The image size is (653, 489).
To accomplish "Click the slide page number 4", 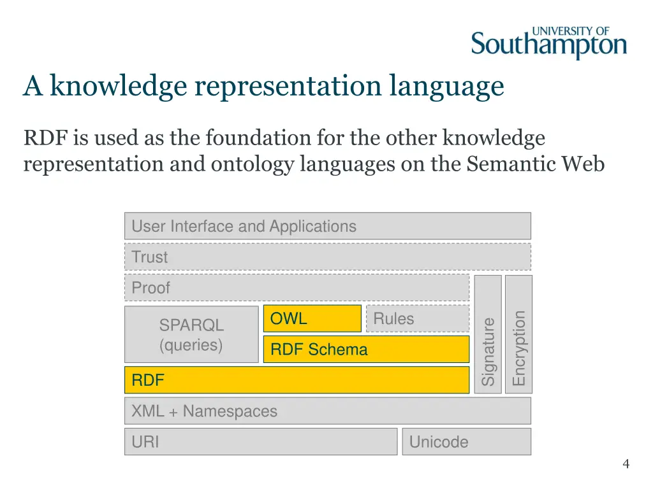I will [626, 464].
